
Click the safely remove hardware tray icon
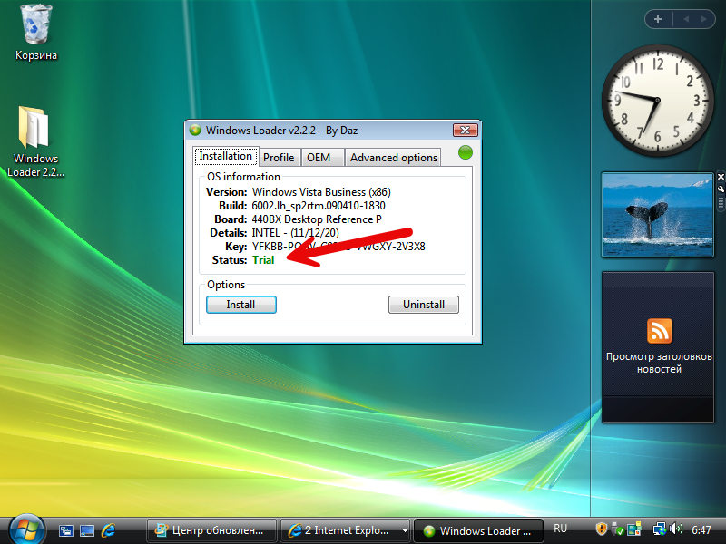pos(617,529)
